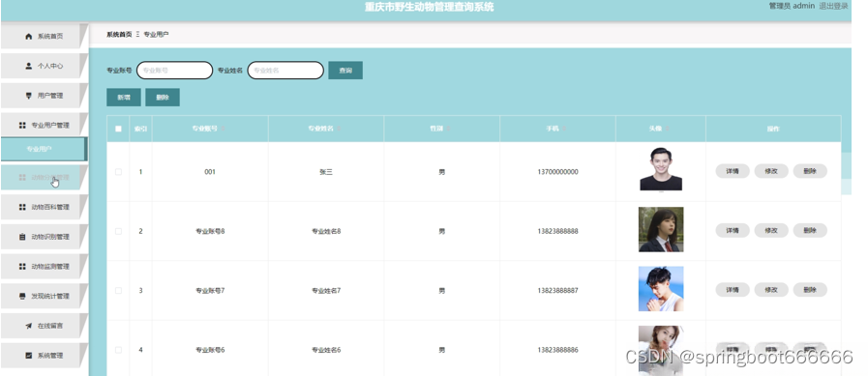Open the 动物分类管理 sidebar menu
The width and height of the screenshot is (868, 376).
(44, 178)
